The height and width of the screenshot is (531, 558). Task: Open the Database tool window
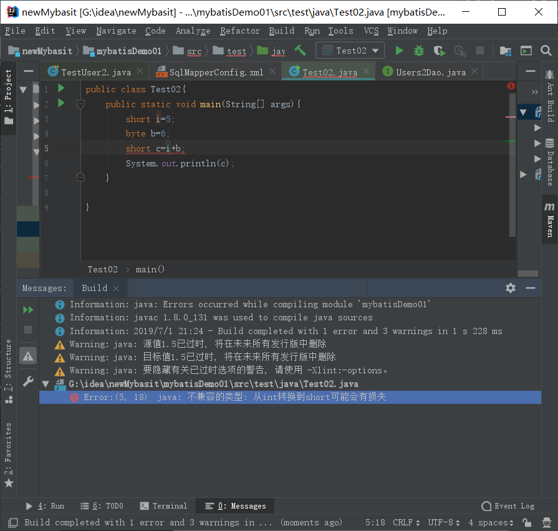(x=550, y=162)
